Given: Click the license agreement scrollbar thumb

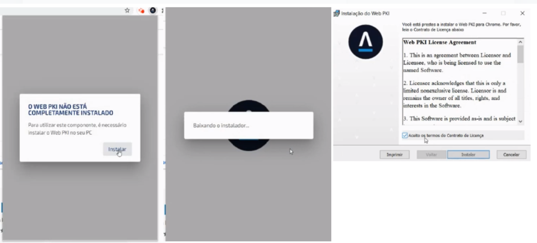Looking at the screenshot, I should click(521, 54).
